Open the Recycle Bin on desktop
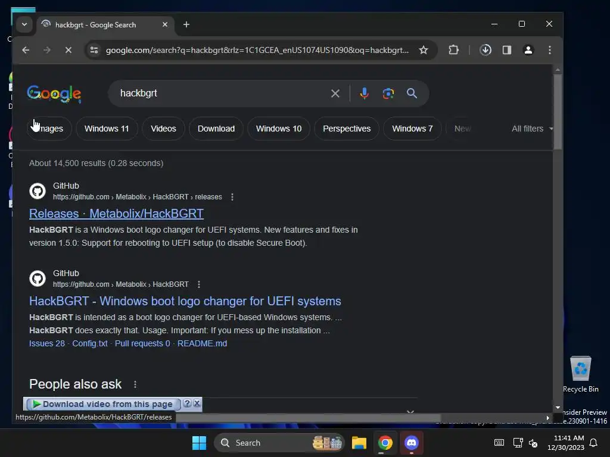610x457 pixels. [x=580, y=374]
